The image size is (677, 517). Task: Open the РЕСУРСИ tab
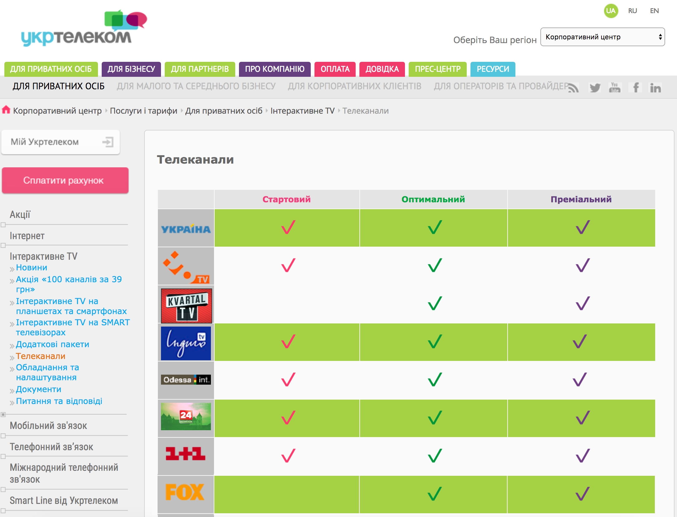(x=493, y=69)
